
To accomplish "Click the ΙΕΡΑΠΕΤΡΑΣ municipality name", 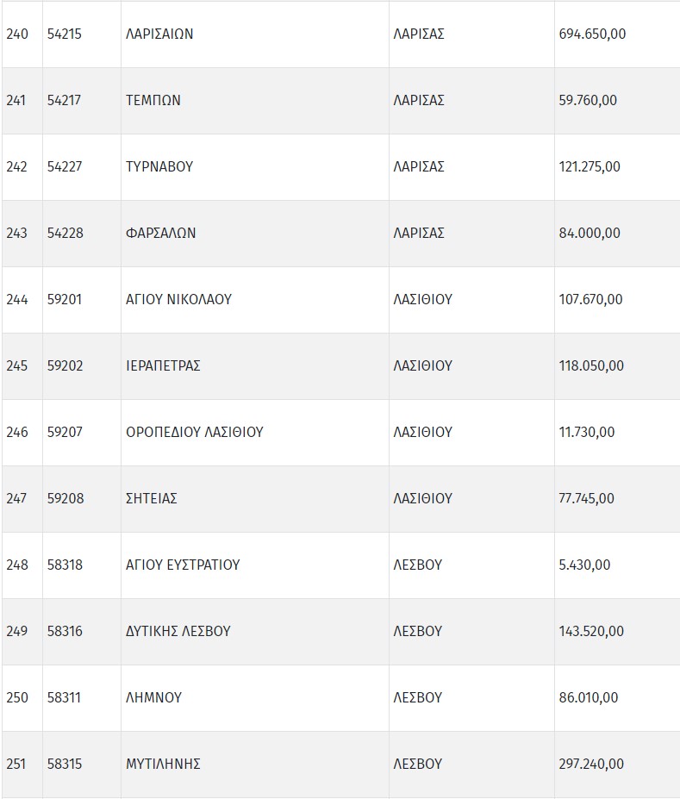I will [163, 366].
